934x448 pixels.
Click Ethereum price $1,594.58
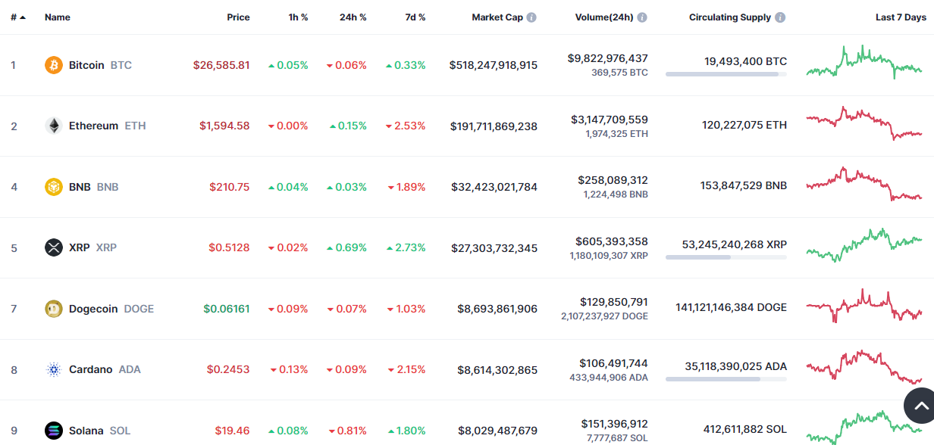224,126
